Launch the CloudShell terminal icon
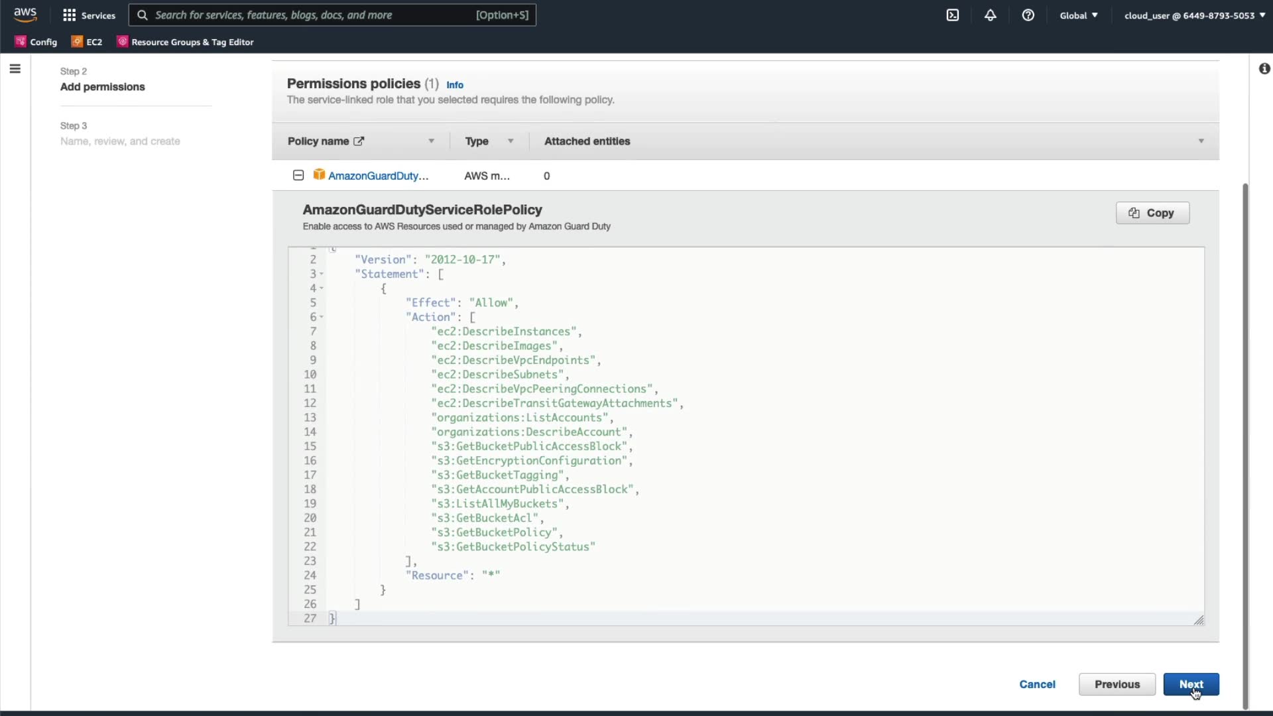 click(x=952, y=15)
